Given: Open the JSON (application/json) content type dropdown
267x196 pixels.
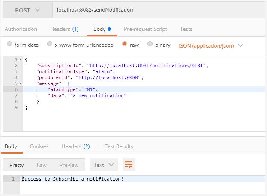Looking at the screenshot, I should [210, 45].
